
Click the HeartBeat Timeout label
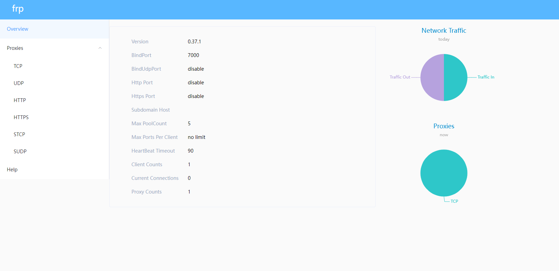[153, 151]
